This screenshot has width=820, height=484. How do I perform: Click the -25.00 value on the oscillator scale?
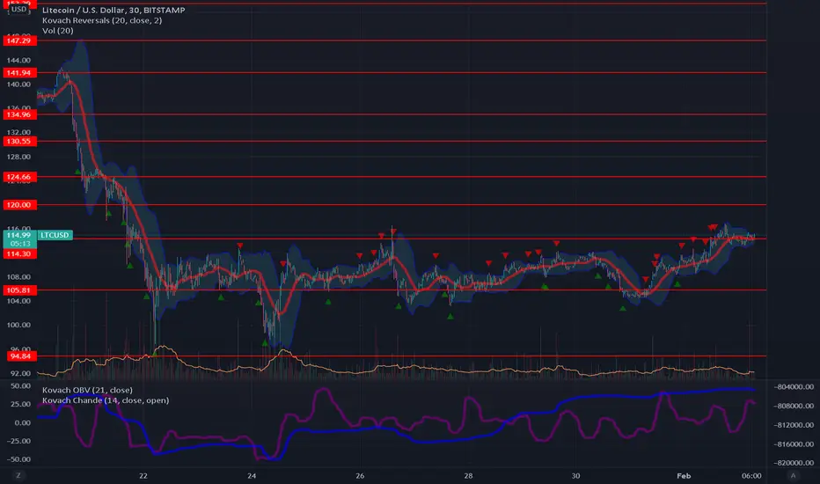[x=18, y=441]
